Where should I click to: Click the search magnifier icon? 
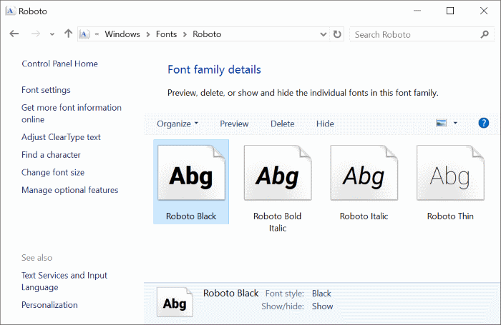[x=485, y=34]
